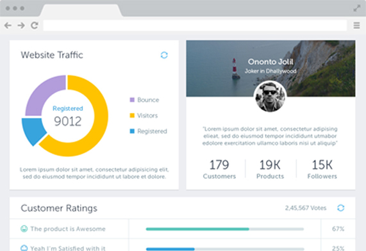Click the browser address bar
The height and width of the screenshot is (251, 366).
(195, 25)
